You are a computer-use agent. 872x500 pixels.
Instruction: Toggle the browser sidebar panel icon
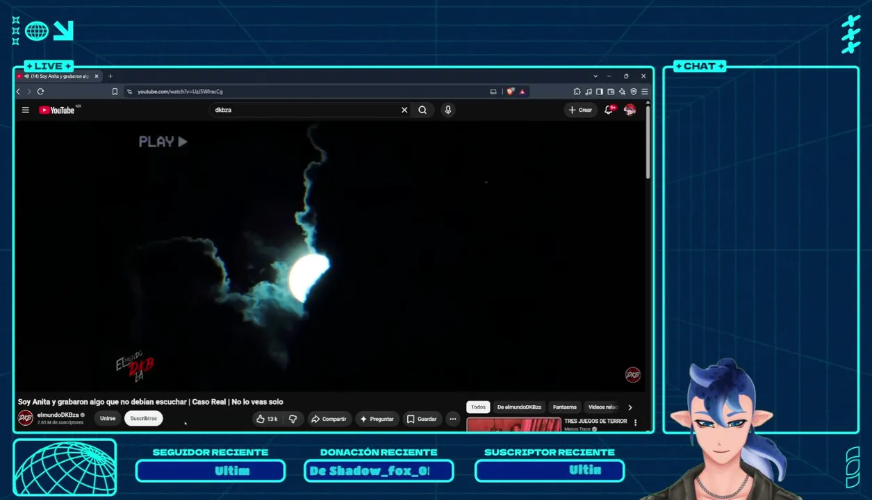coord(599,91)
